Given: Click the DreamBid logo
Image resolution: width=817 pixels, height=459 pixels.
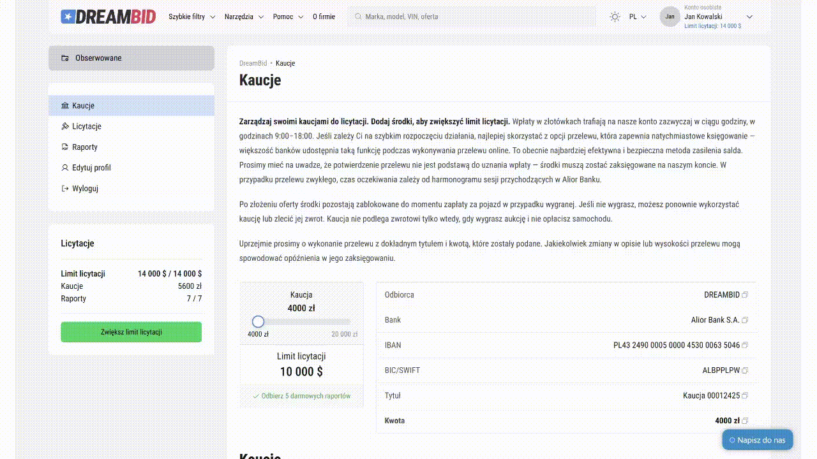Looking at the screenshot, I should [109, 17].
